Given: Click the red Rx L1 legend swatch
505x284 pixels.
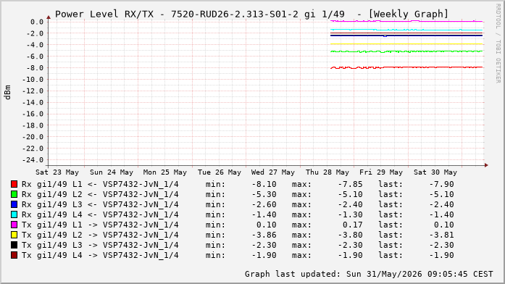Looking at the screenshot, I should tap(14, 184).
